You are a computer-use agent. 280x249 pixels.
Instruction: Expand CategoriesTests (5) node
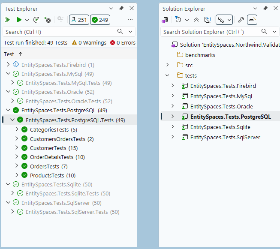17,129
